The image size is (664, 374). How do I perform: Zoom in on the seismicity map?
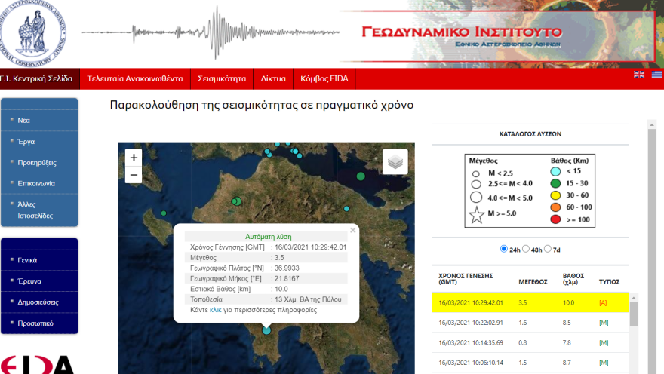click(x=134, y=158)
